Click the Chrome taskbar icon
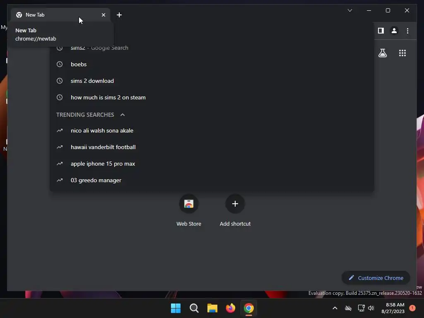Image resolution: width=424 pixels, height=318 pixels. [249, 308]
